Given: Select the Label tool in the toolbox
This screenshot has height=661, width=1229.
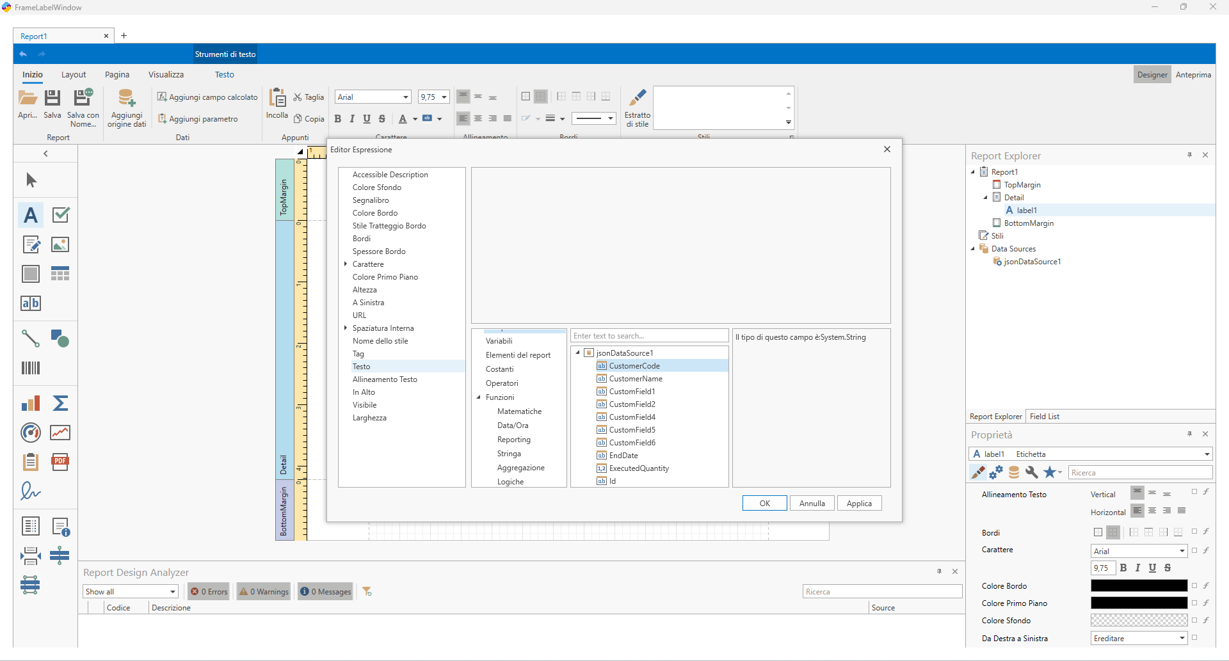Looking at the screenshot, I should pos(31,215).
